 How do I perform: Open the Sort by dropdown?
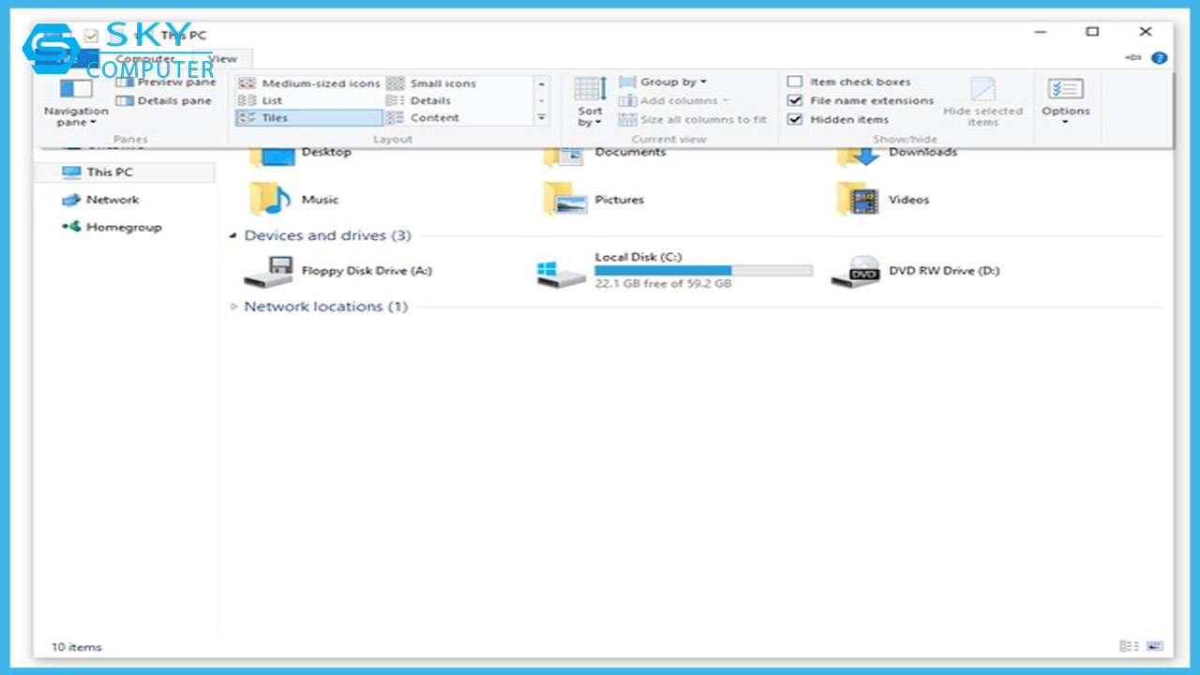point(590,101)
